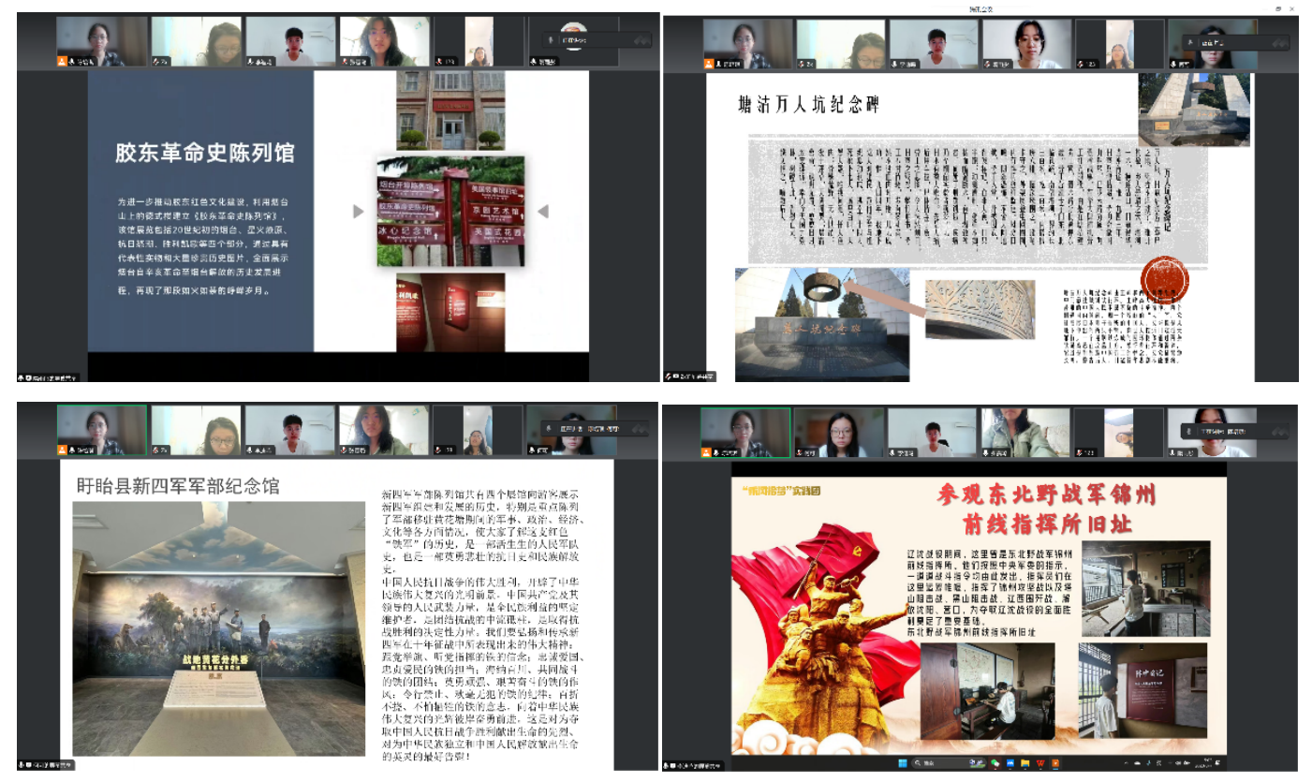Click layout icon on top-left meeting's speaker pill

641,40
